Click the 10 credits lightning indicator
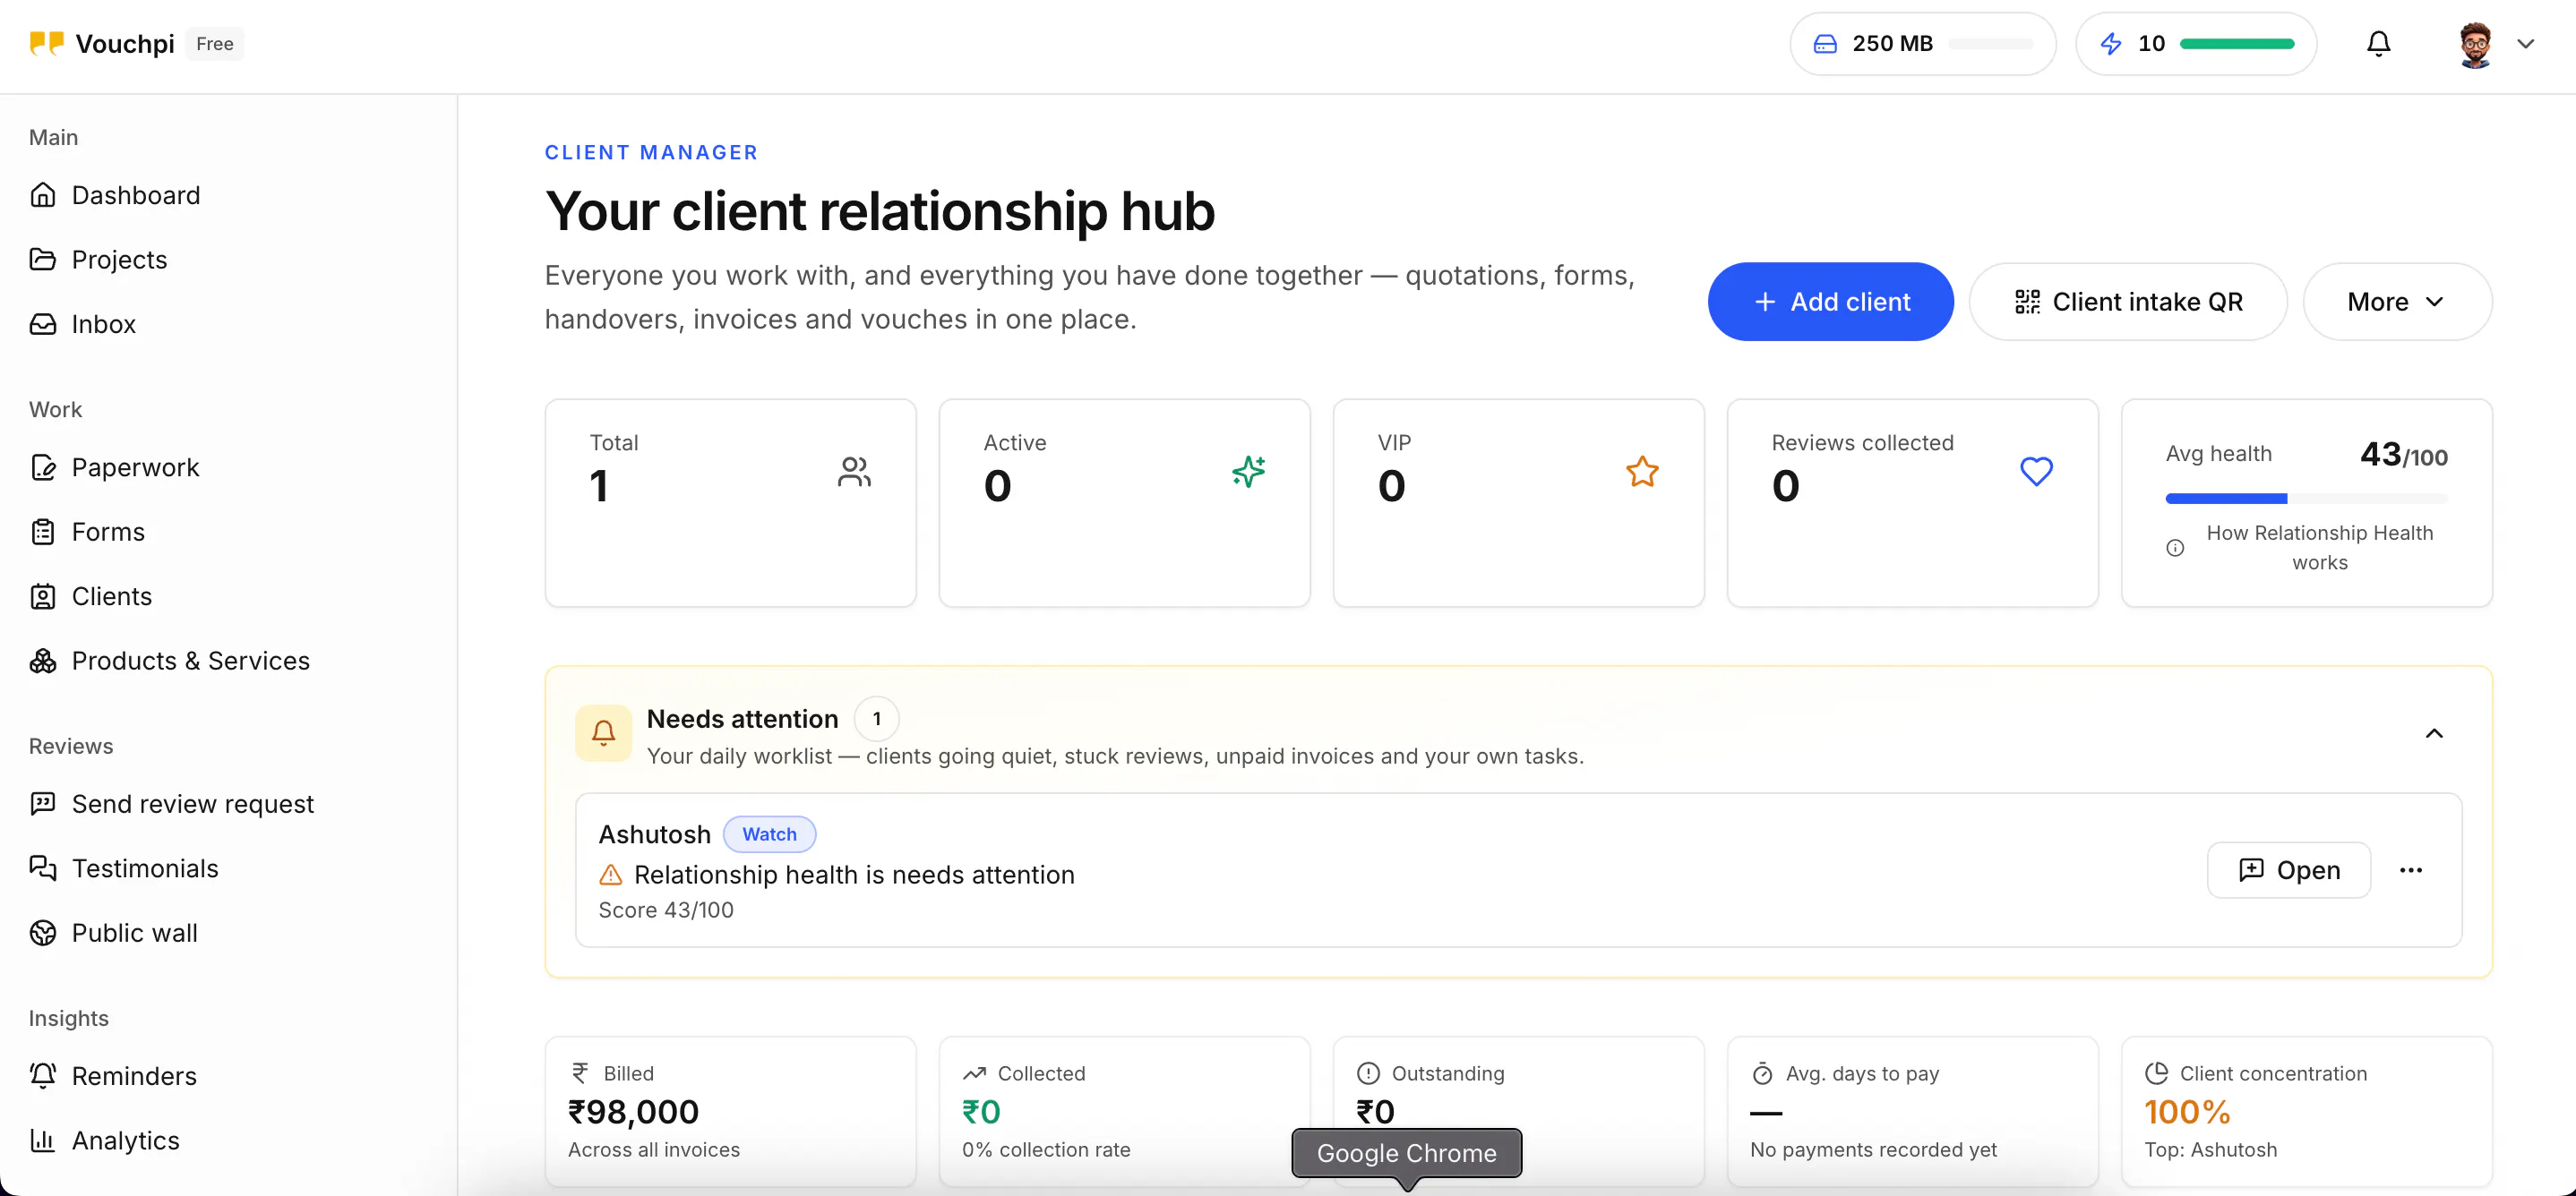The width and height of the screenshot is (2576, 1196). 2196,44
